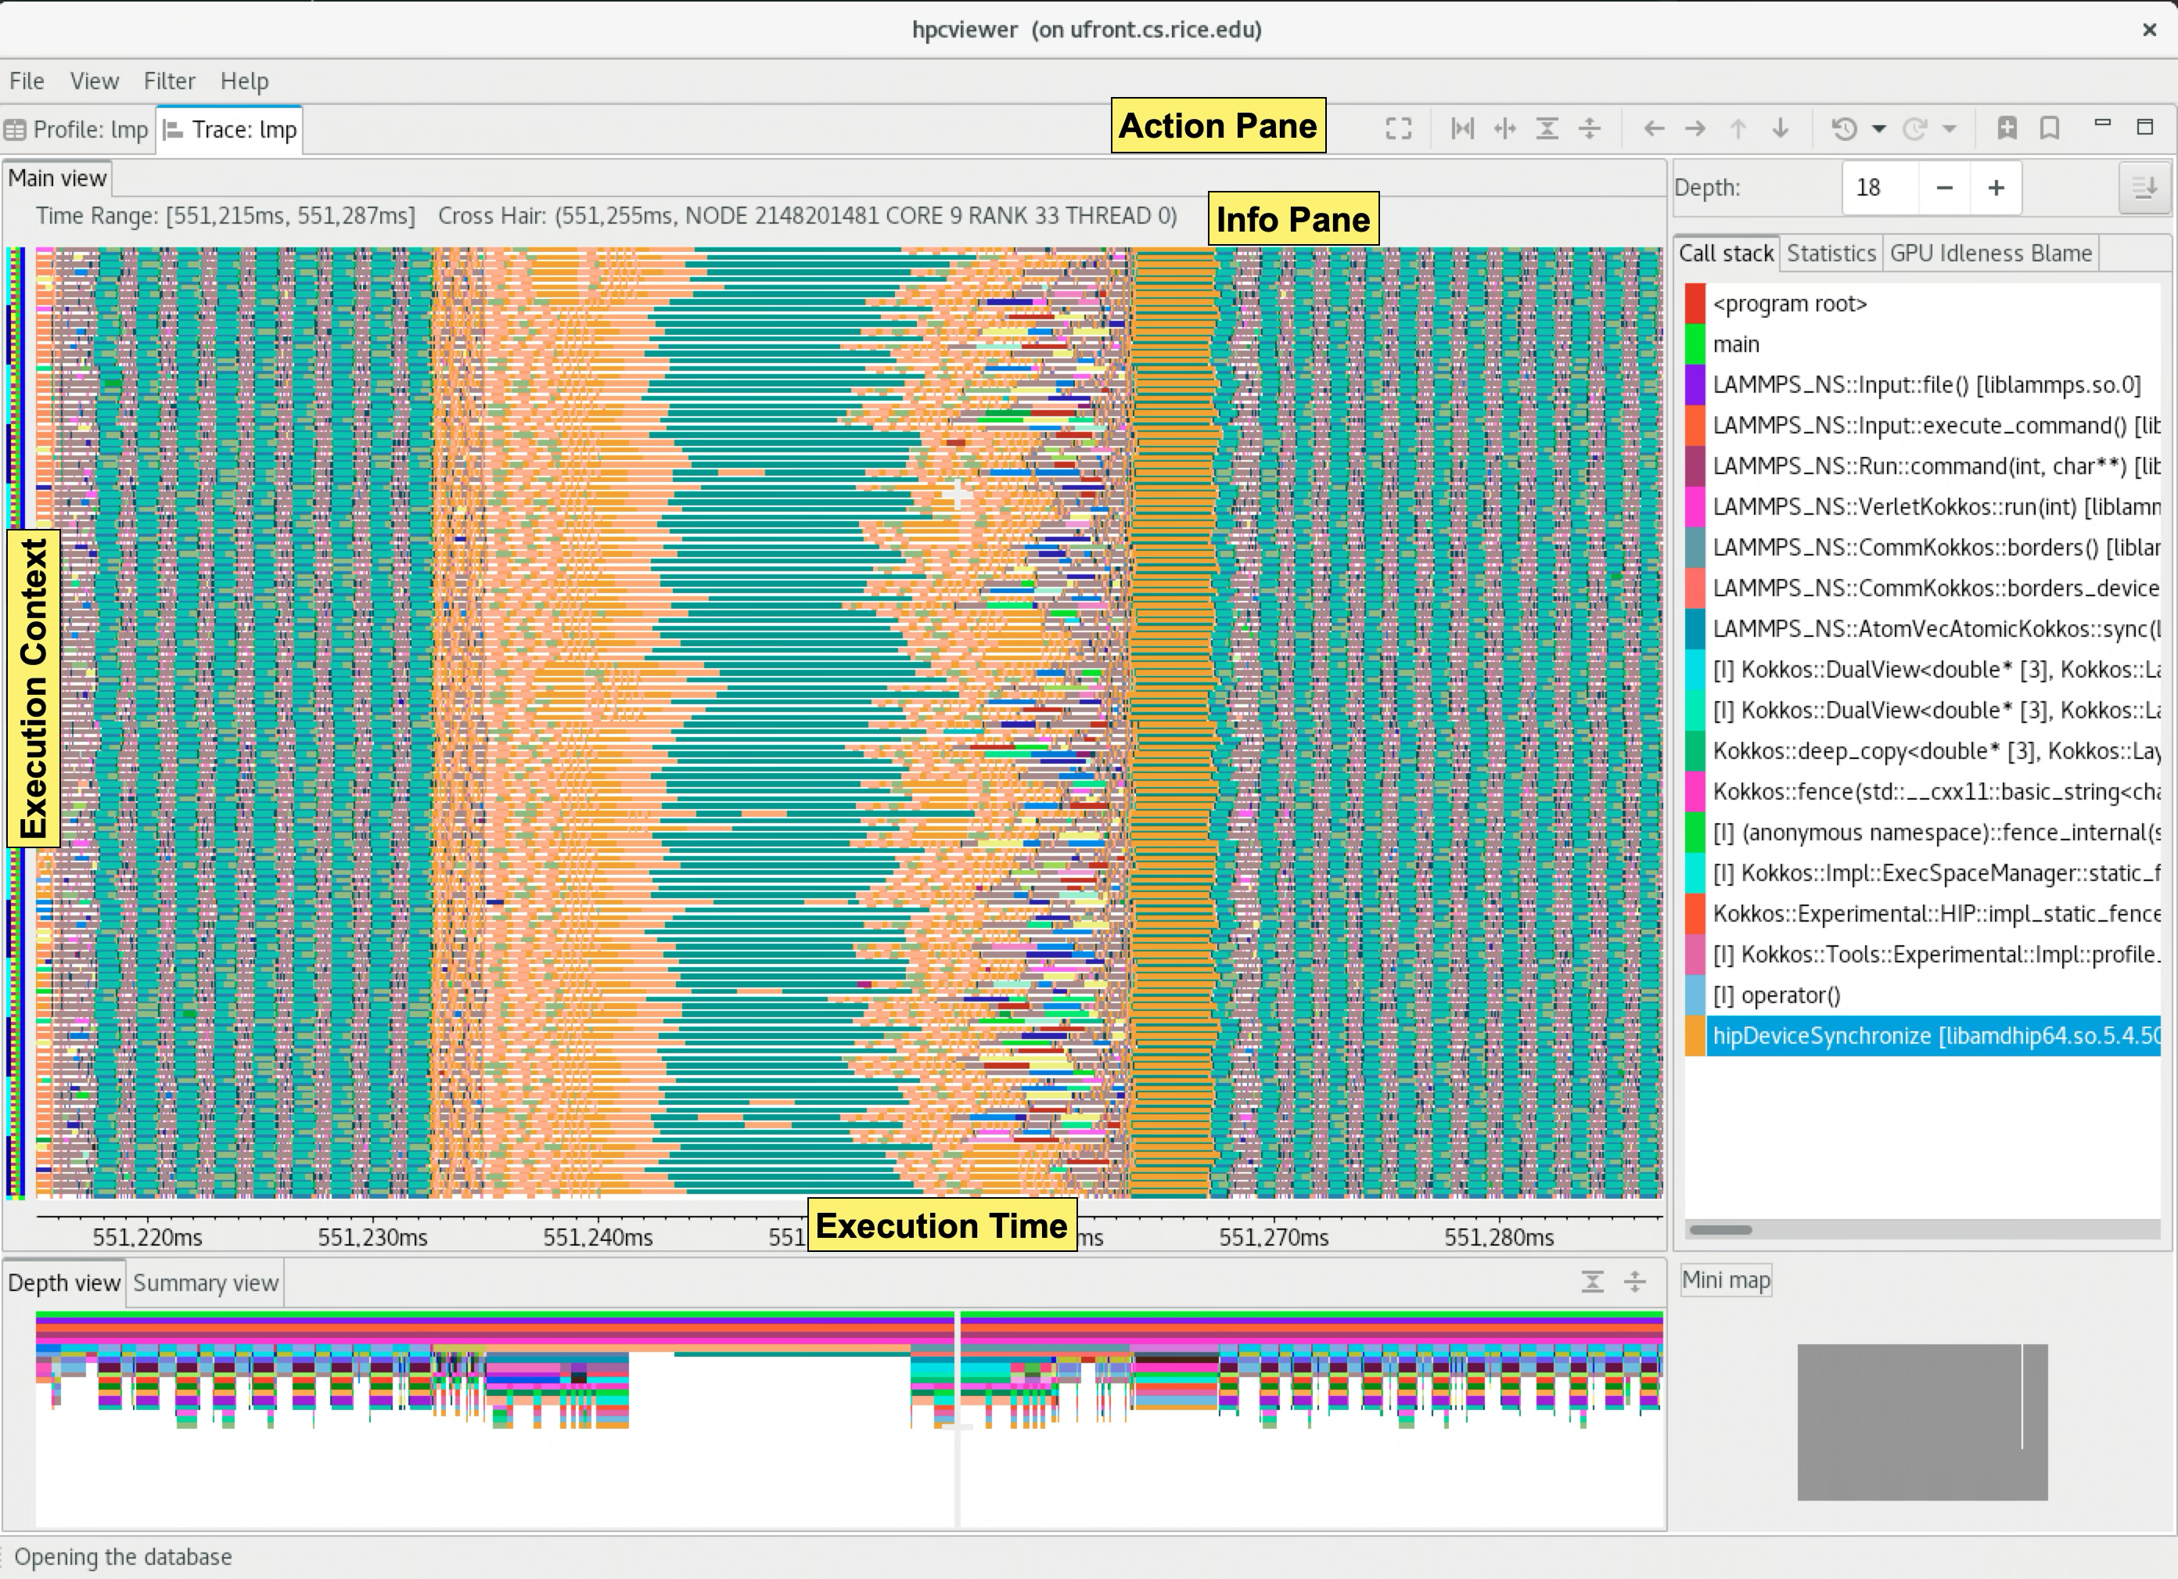Screen dimensions: 2178x1579
Task: Expand the undo history dropdown arrow
Action: pyautogui.click(x=1879, y=128)
